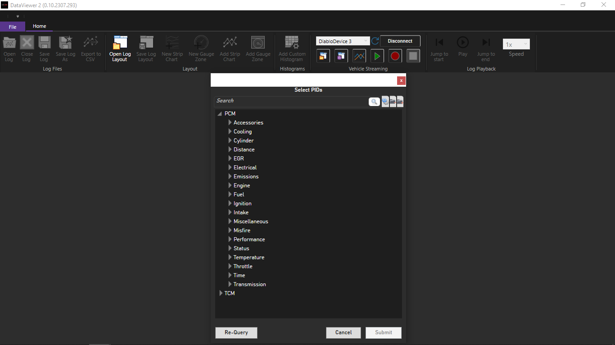
Task: Click the line chart streaming icon
Action: coord(359,56)
